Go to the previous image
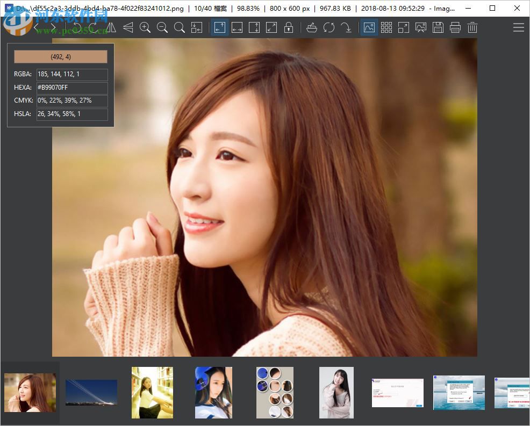This screenshot has height=426, width=530. (x=35, y=26)
